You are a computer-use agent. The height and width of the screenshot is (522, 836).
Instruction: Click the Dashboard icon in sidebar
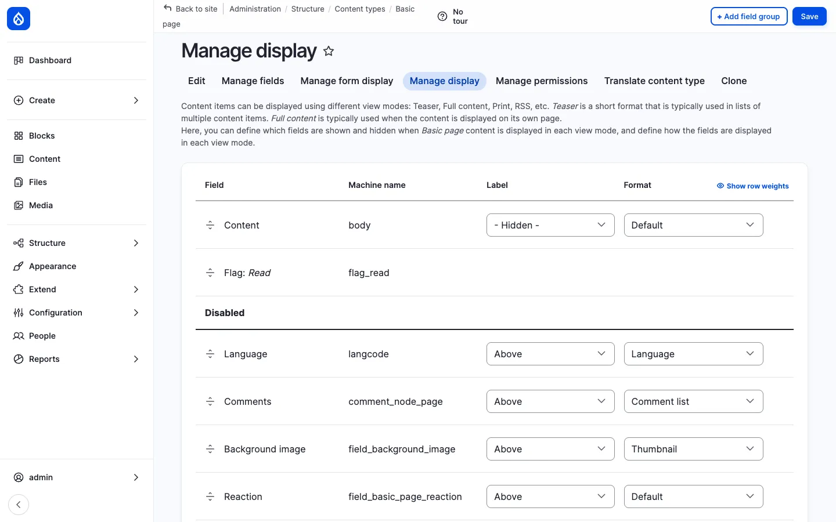coord(19,60)
